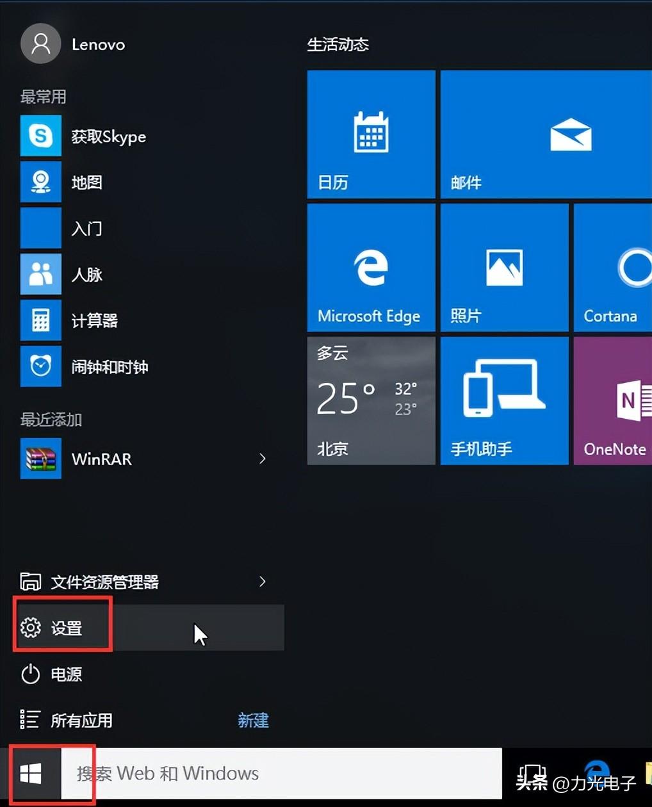Viewport: 652px width, 807px height.
Task: Expand the WinRAR submenu arrow
Action: coord(262,459)
